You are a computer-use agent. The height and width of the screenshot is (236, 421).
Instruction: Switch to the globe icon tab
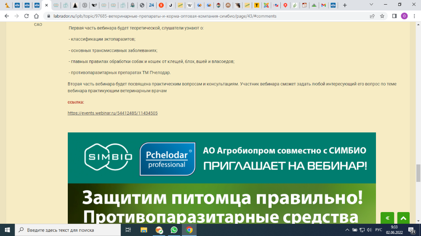(x=142, y=5)
